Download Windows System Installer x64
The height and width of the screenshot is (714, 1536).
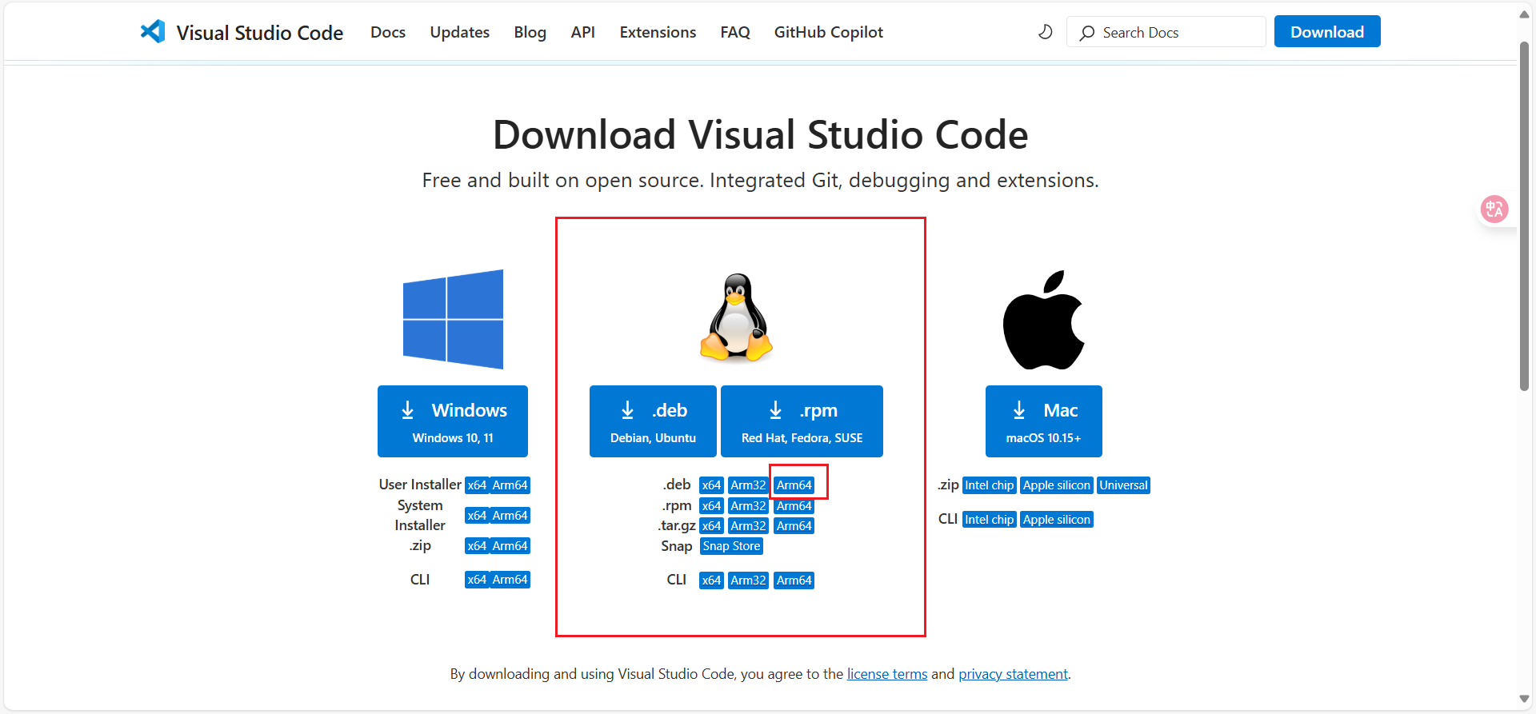coord(477,516)
